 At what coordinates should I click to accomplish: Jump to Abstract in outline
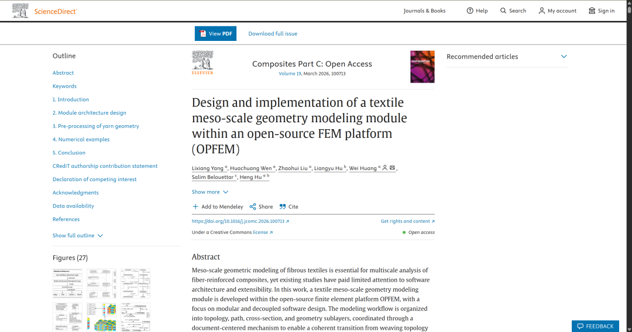[63, 73]
